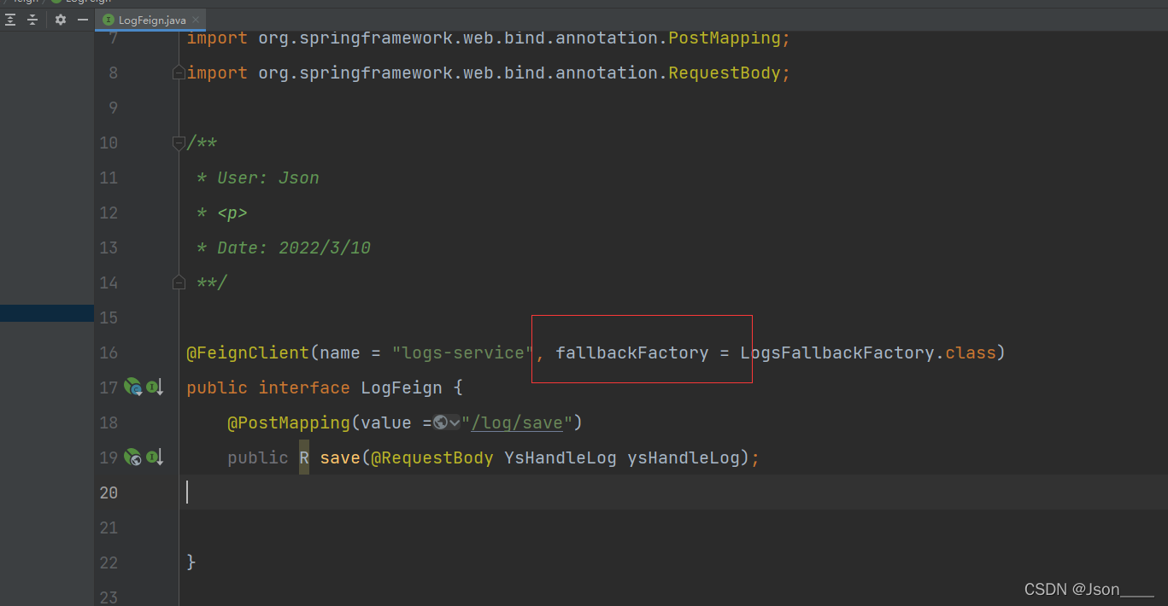The image size is (1168, 606).
Task: Click the "Date: 2022/3/10" comment line
Action: 284,248
